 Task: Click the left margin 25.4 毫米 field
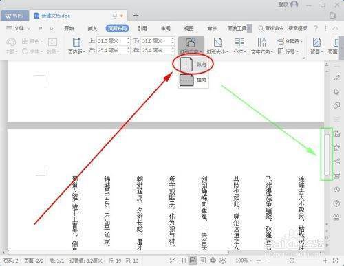click(x=111, y=50)
